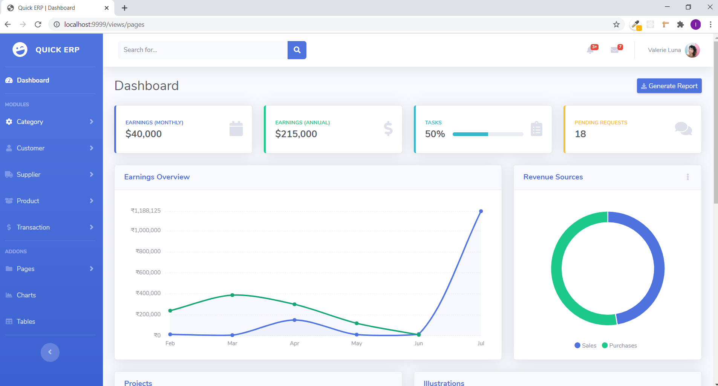Screen dimensions: 718x386
Task: Click the Generate Report button
Action: (669, 86)
